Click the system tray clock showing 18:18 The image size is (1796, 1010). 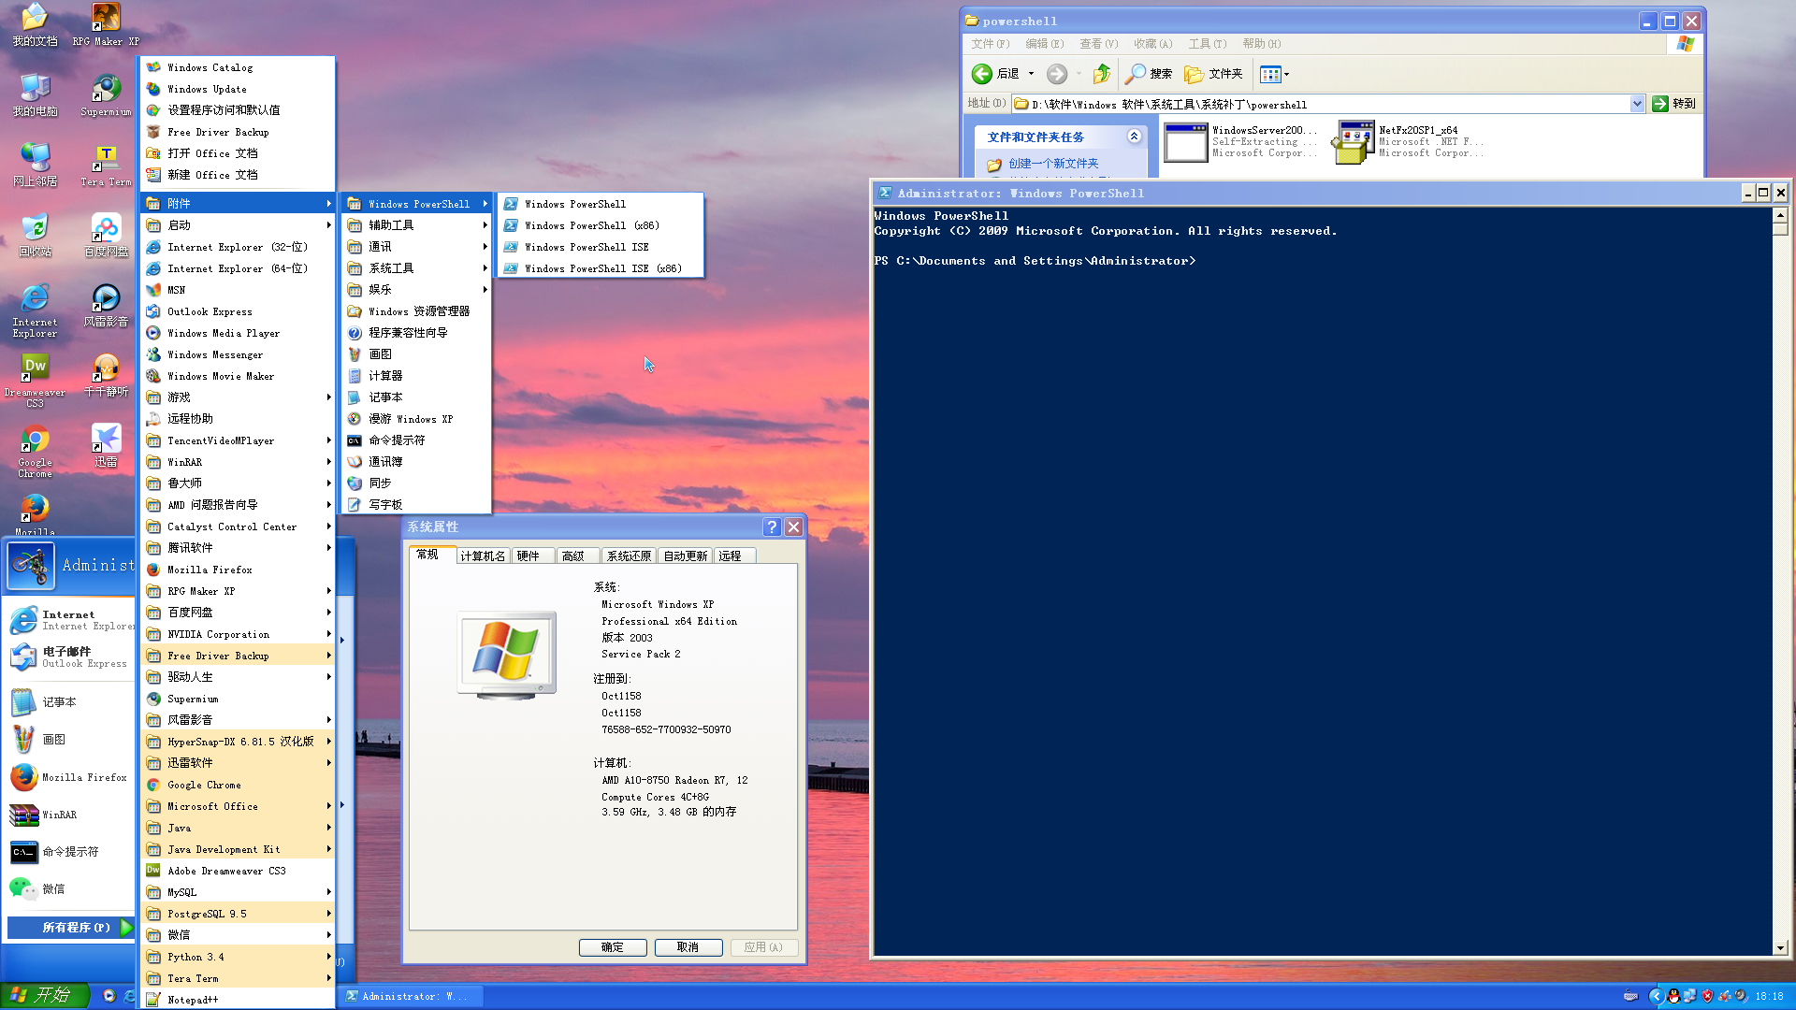coord(1770,997)
